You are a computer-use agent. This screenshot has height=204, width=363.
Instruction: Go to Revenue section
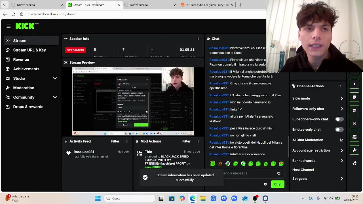[31, 59]
